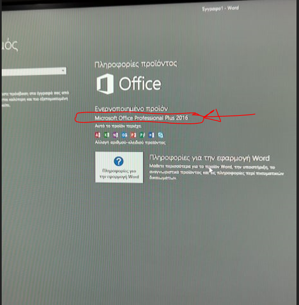Click the OneNote app icon
The height and width of the screenshot is (305, 299).
point(115,135)
